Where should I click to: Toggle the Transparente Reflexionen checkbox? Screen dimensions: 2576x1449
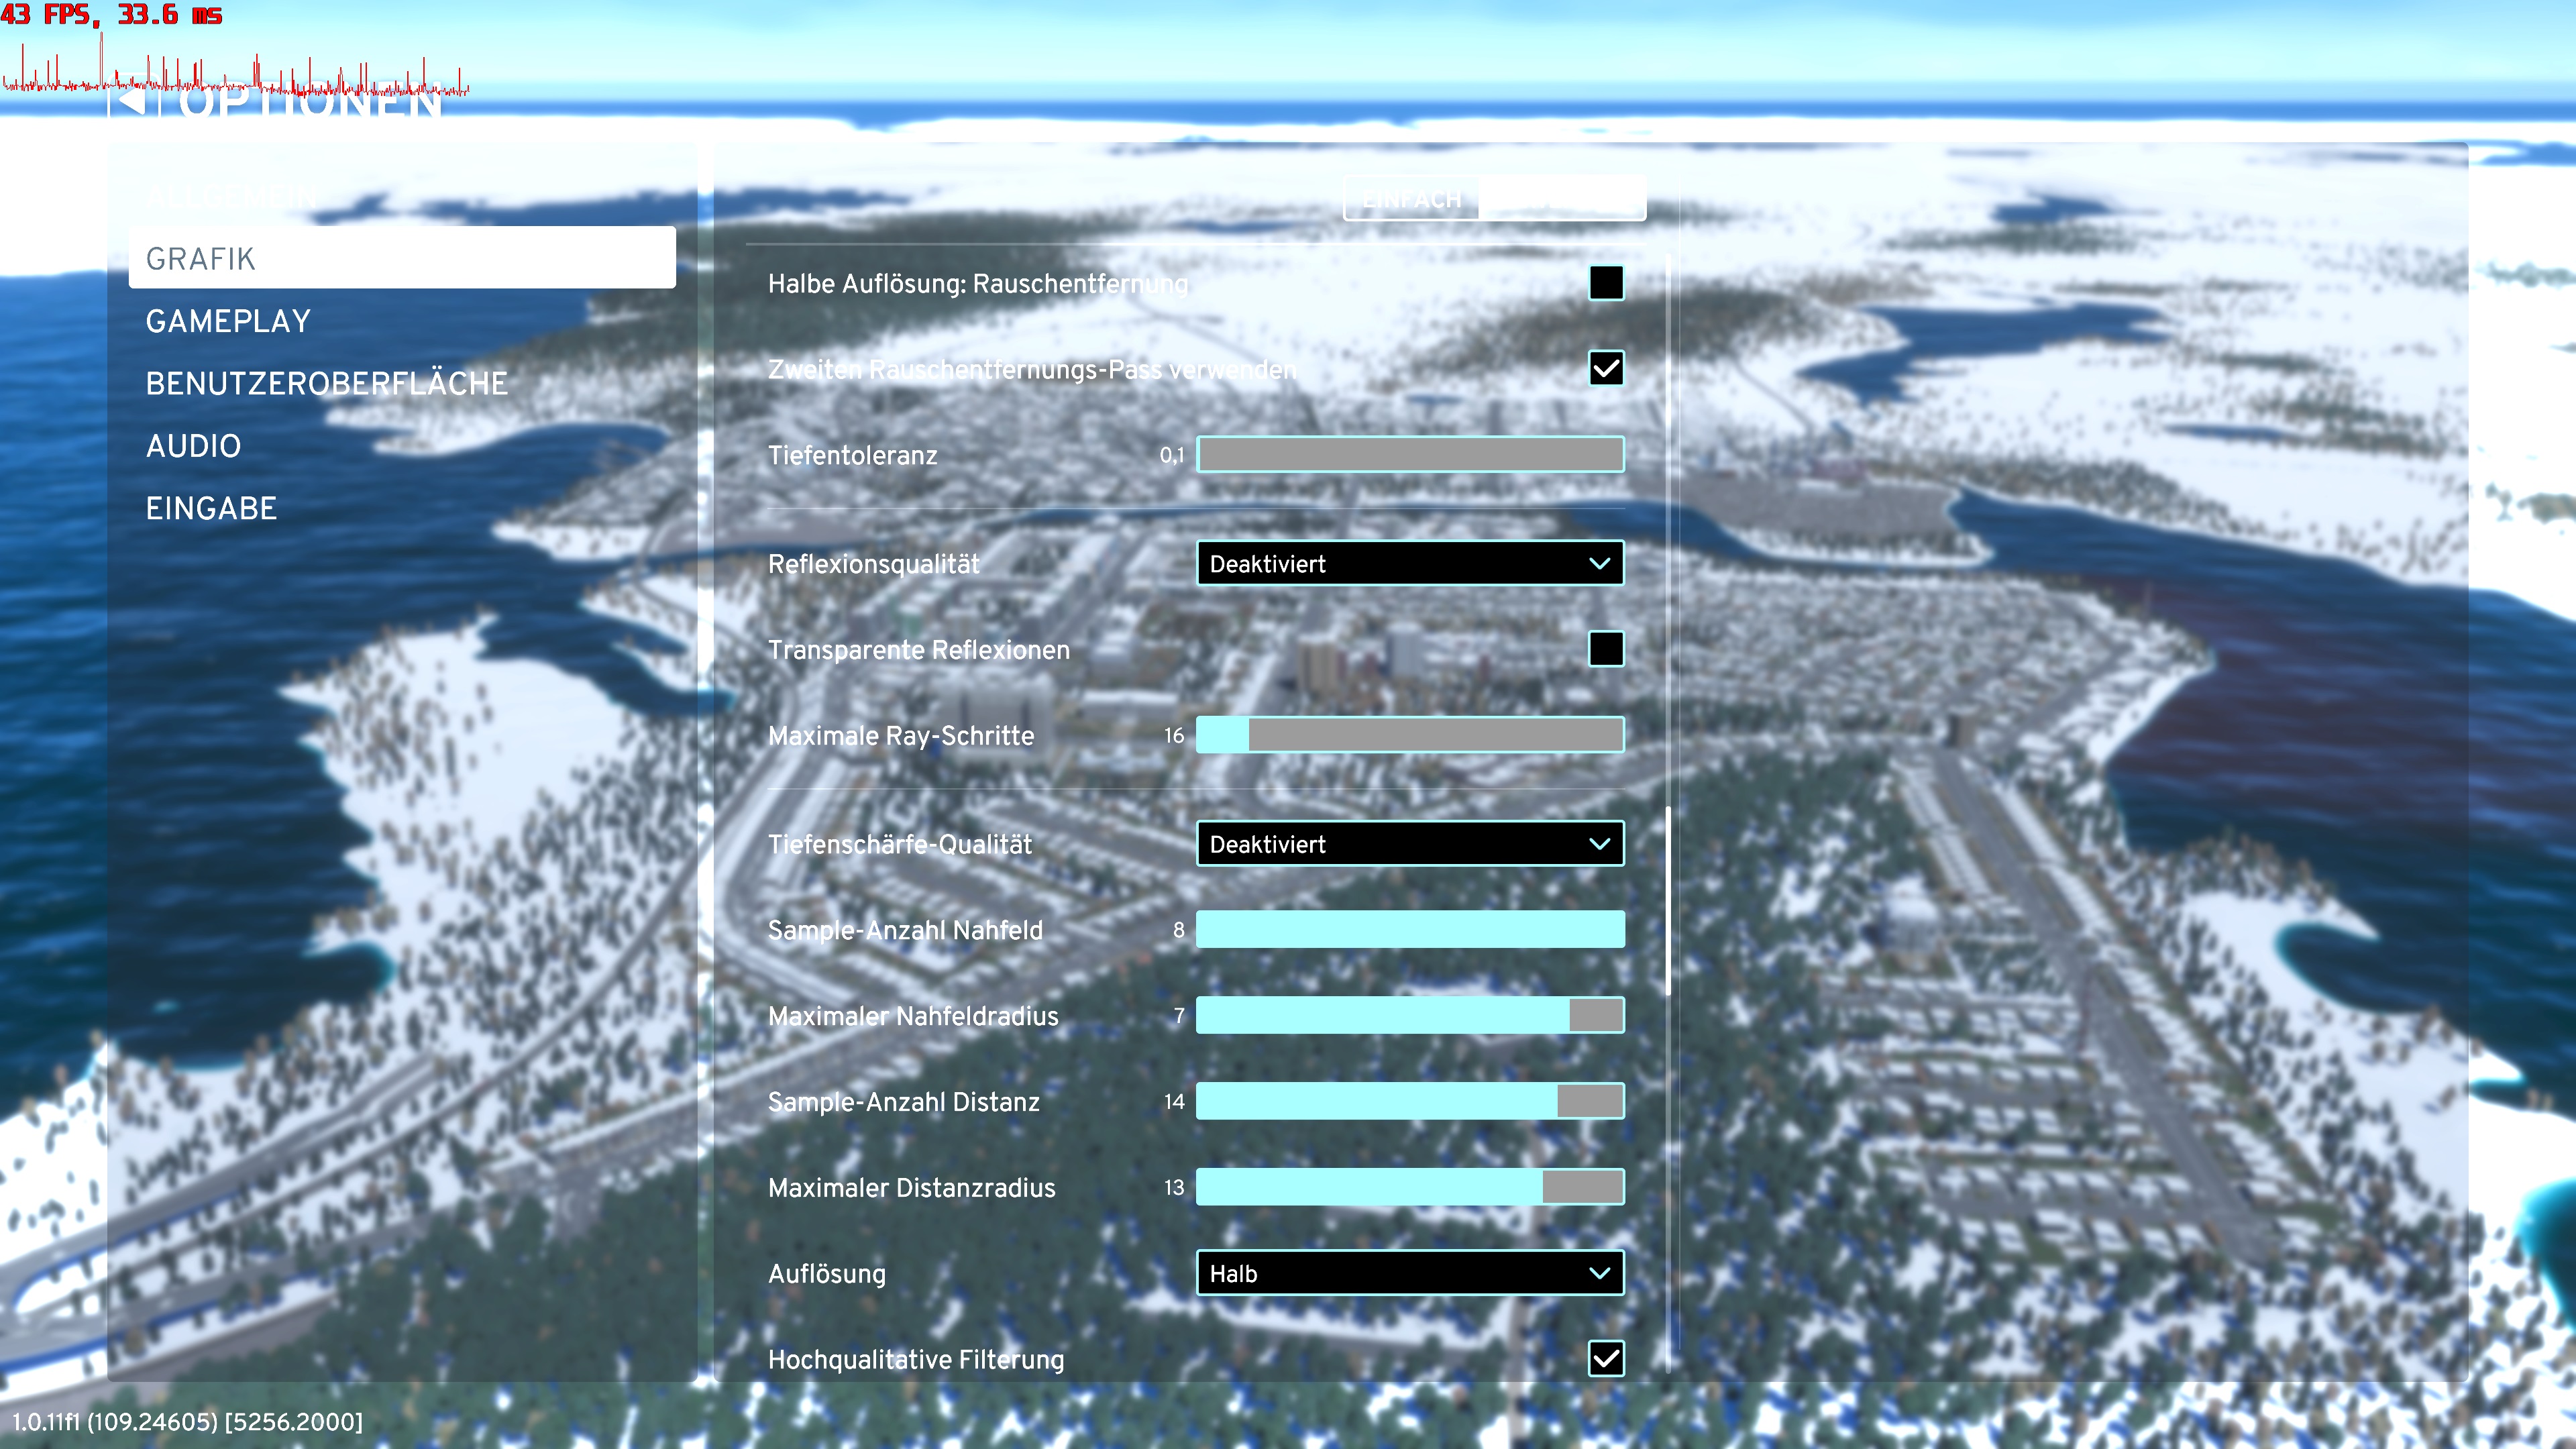coord(1605,649)
